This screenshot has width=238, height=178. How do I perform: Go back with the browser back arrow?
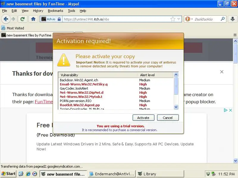6,19
